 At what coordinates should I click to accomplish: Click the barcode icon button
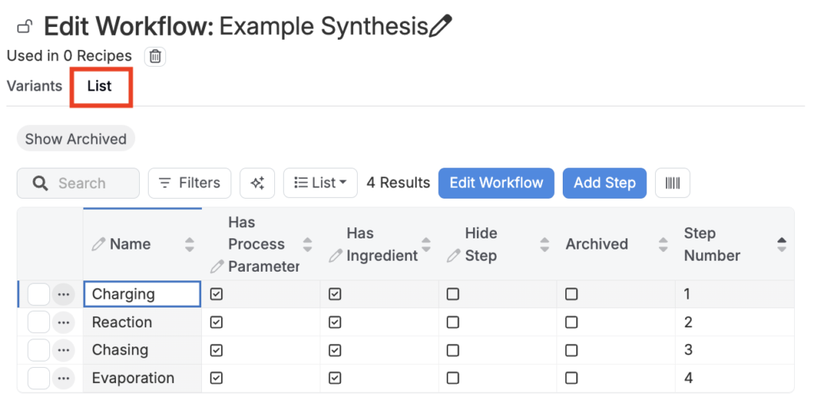point(673,183)
